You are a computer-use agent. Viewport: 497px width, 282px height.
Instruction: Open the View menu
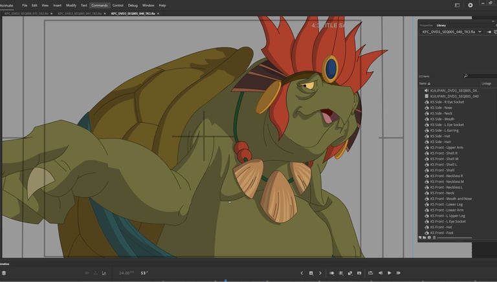click(x=45, y=5)
